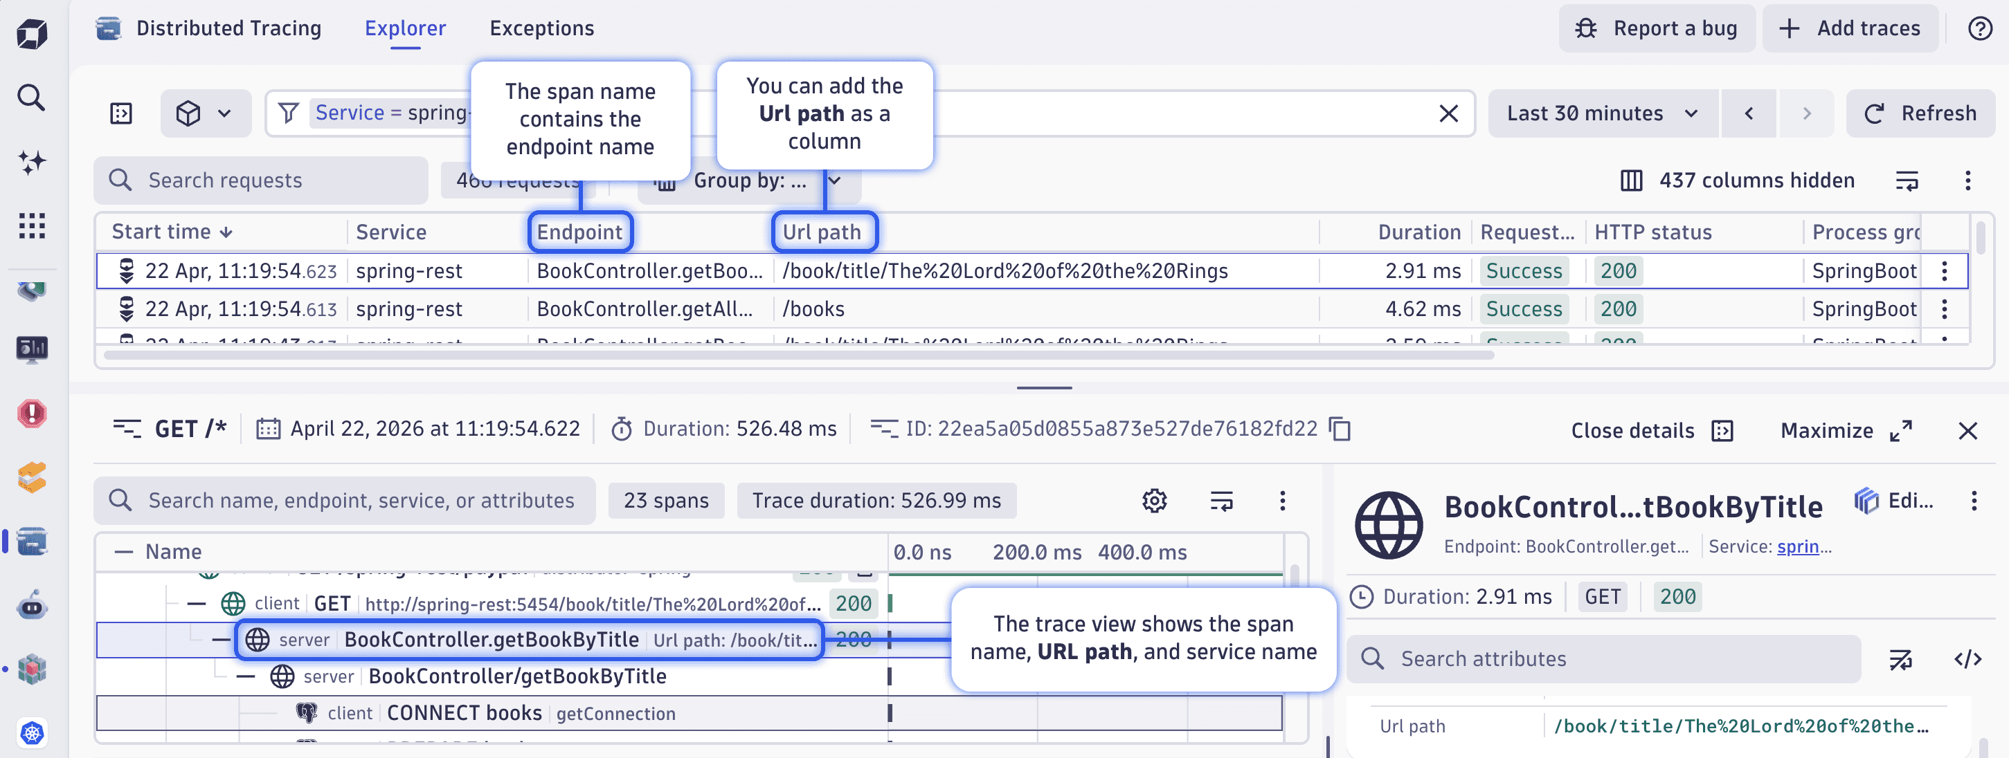Viewport: 2009px width, 758px height.
Task: Open requests table more options menu
Action: [x=1967, y=181]
